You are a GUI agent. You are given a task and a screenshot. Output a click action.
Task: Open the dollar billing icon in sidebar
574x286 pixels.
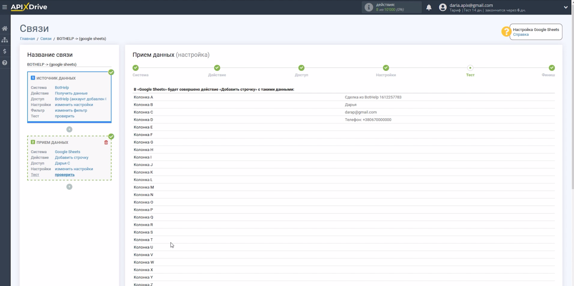pyautogui.click(x=5, y=51)
